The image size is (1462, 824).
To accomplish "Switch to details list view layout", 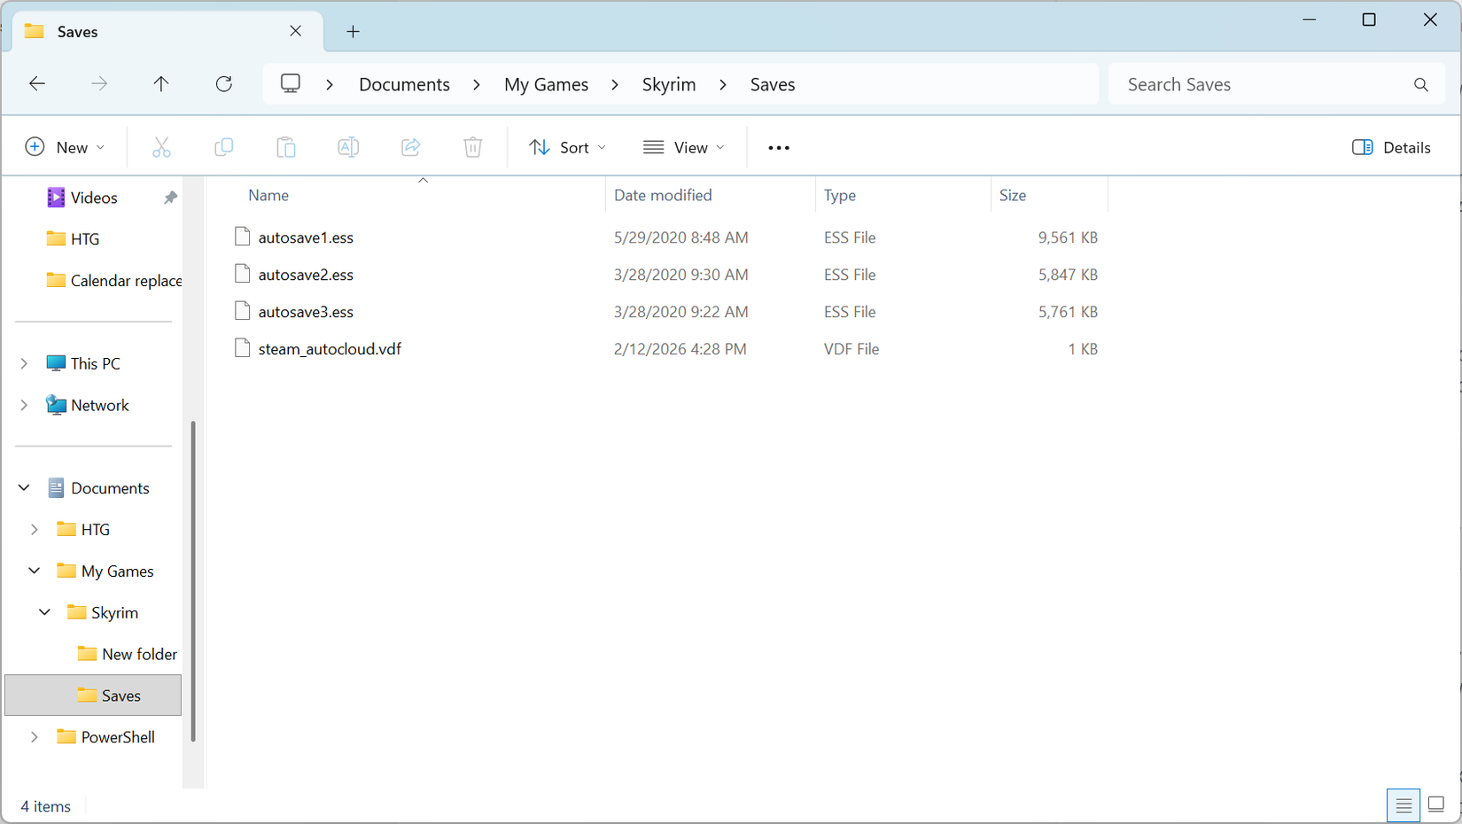I will [x=1404, y=805].
